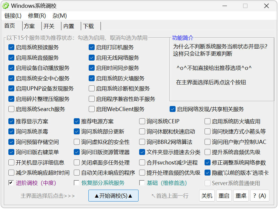Switch to the 方案 tab
The height and width of the screenshot is (209, 278).
click(32, 26)
